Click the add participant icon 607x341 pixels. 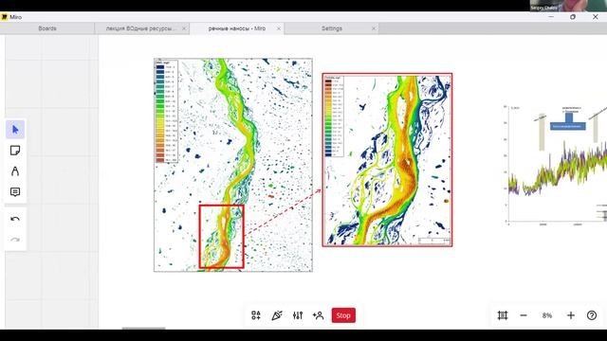click(x=319, y=315)
